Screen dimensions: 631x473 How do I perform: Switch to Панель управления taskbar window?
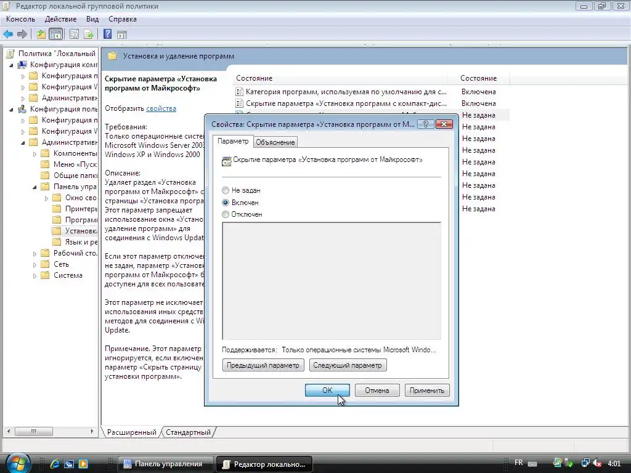[166, 464]
